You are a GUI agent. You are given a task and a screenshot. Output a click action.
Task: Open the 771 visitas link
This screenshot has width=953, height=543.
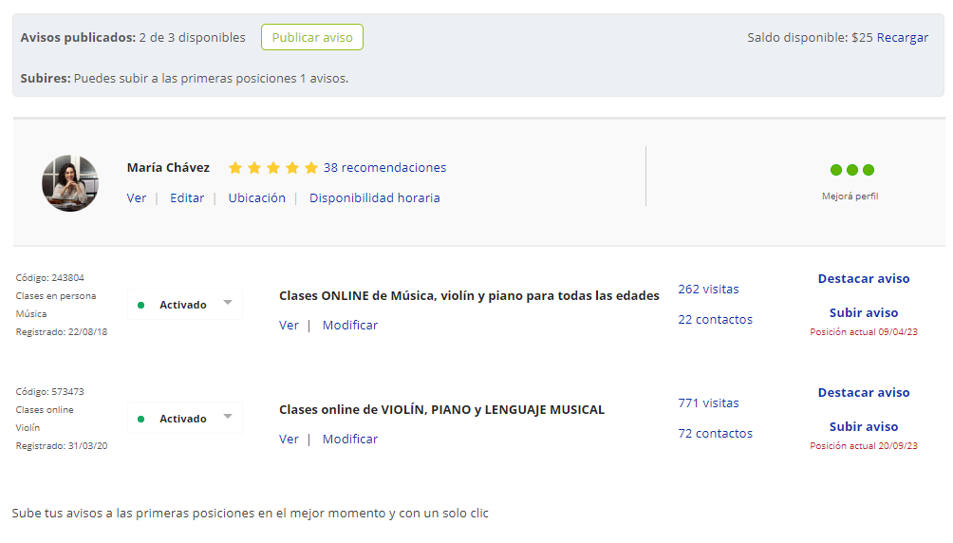click(x=708, y=403)
